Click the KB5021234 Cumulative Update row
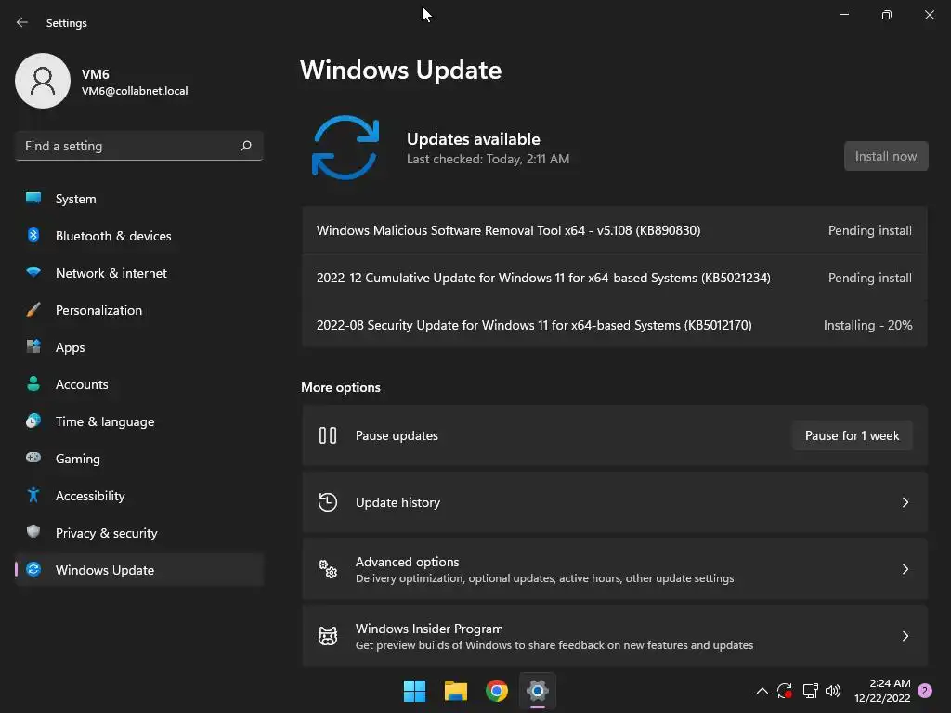The image size is (951, 713). coord(615,277)
